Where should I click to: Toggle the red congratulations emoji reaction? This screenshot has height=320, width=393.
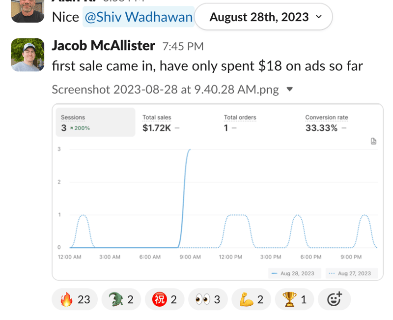(x=165, y=299)
